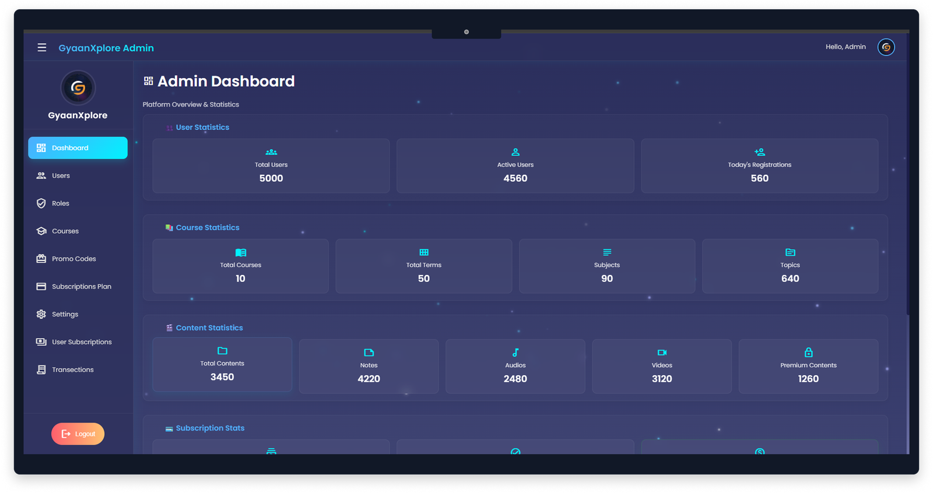
Task: Click the Total Users group icon
Action: (271, 152)
